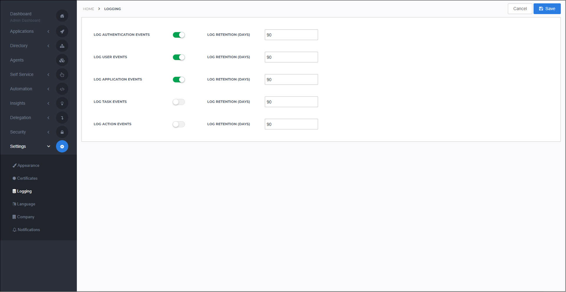Click the LOGGING breadcrumb text
The image size is (566, 292).
point(113,9)
